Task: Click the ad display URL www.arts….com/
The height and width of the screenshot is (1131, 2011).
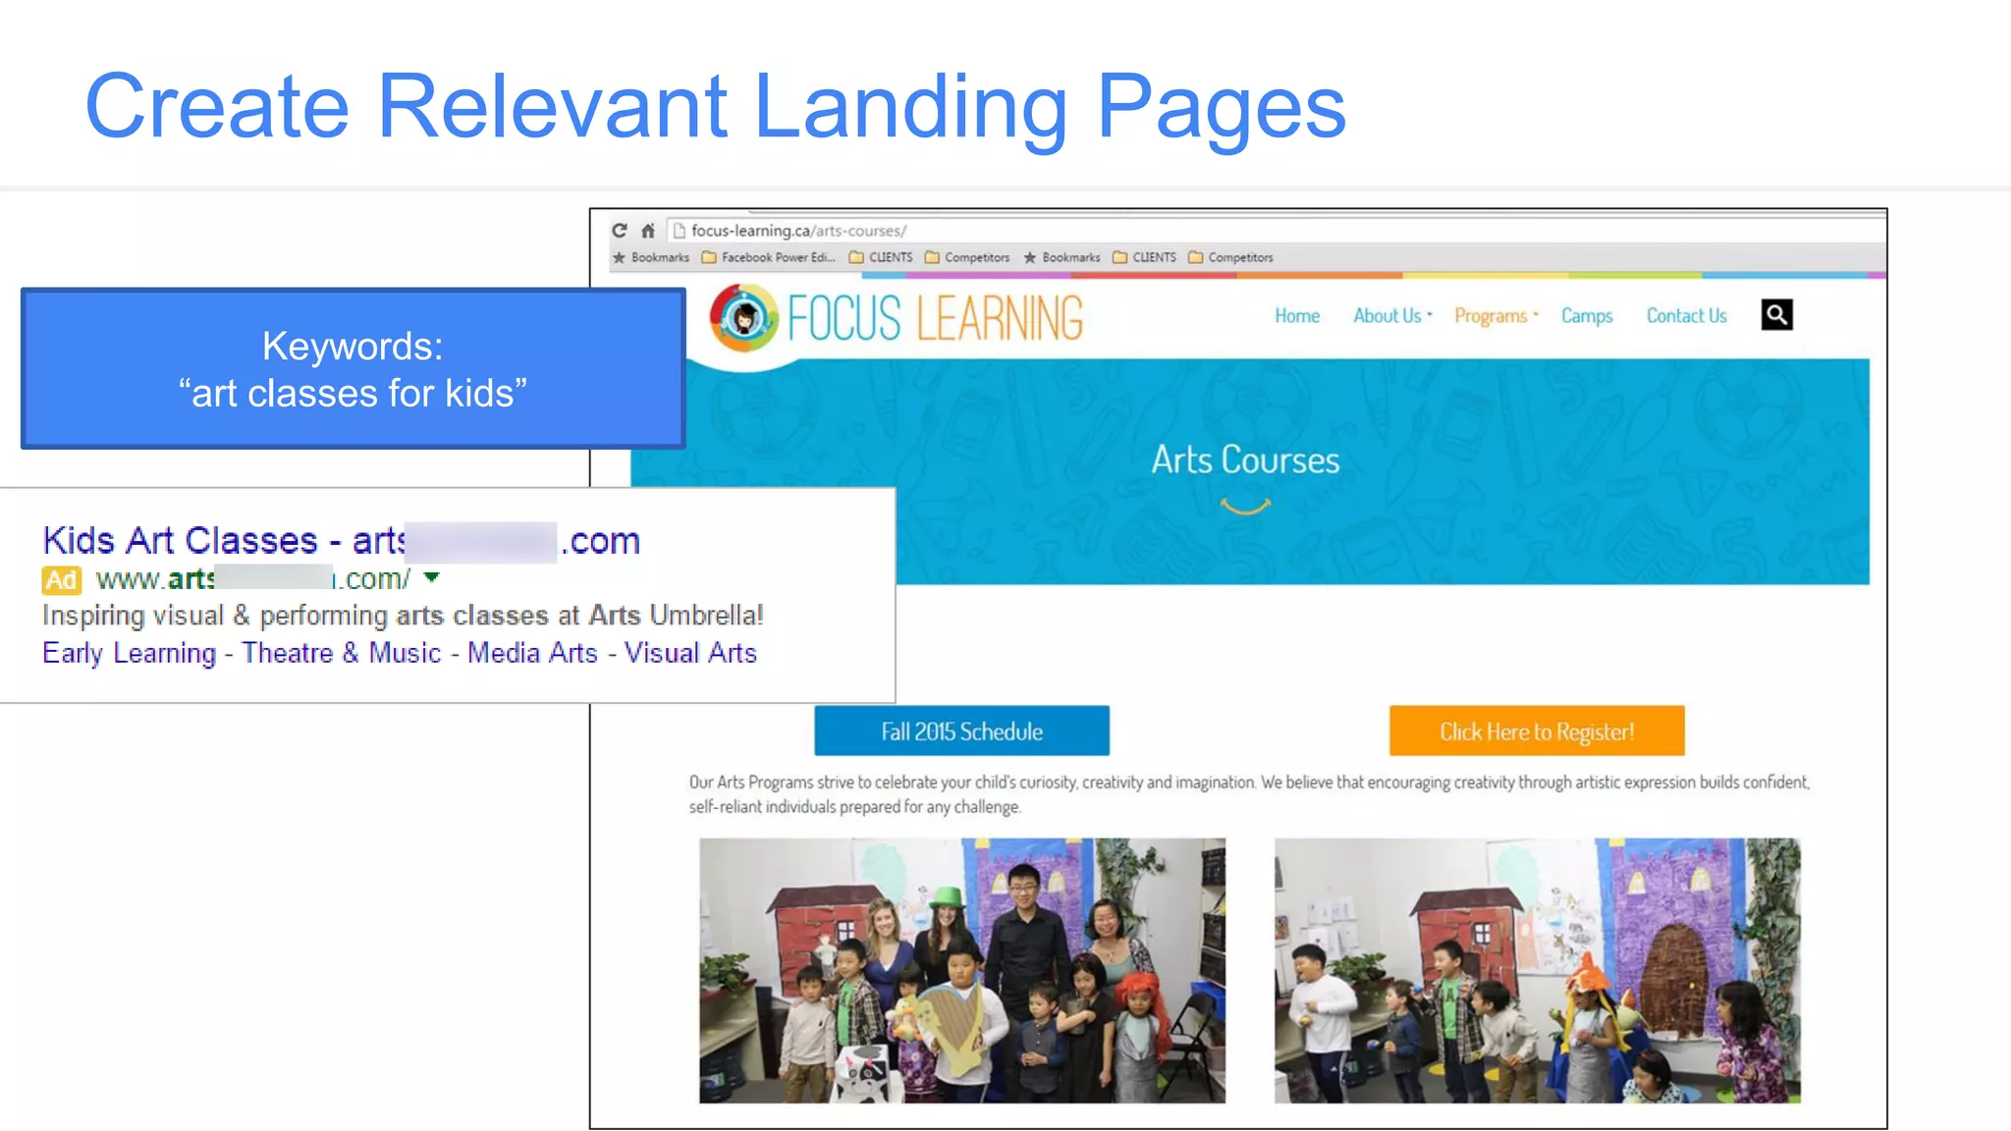Action: tap(253, 579)
